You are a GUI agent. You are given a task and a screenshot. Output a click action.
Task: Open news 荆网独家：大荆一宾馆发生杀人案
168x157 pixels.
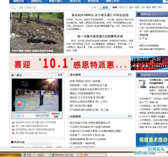coord(89,85)
